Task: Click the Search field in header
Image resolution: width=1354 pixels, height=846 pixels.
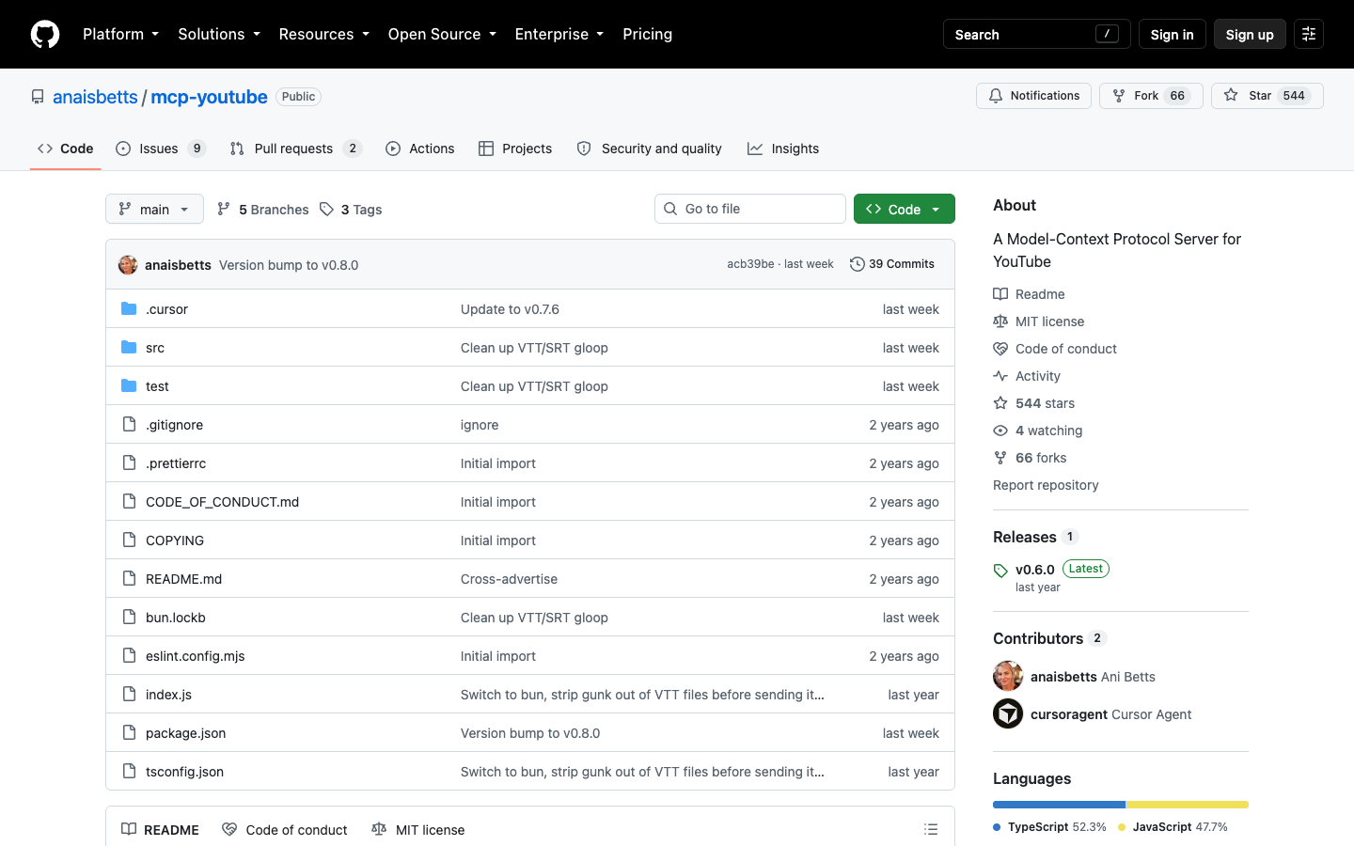Action: [x=1036, y=34]
